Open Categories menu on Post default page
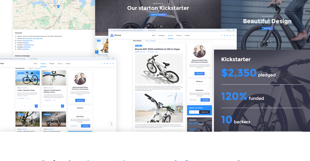The width and height of the screenshot is (310, 161). click(x=162, y=35)
